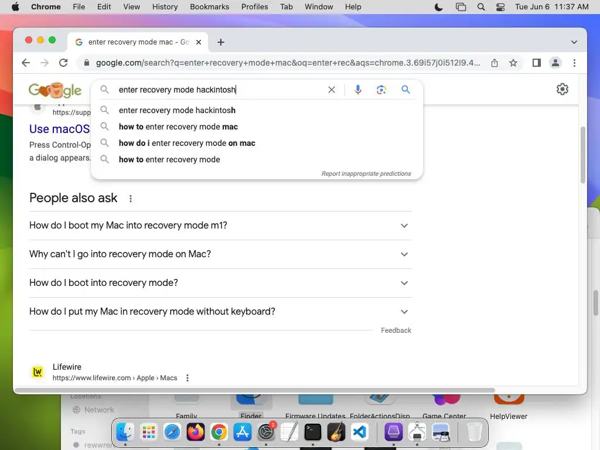Toggle Chrome side panel
600x450 pixels.
(x=537, y=63)
